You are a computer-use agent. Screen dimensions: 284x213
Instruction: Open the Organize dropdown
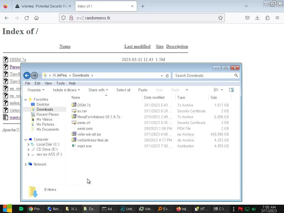point(36,90)
